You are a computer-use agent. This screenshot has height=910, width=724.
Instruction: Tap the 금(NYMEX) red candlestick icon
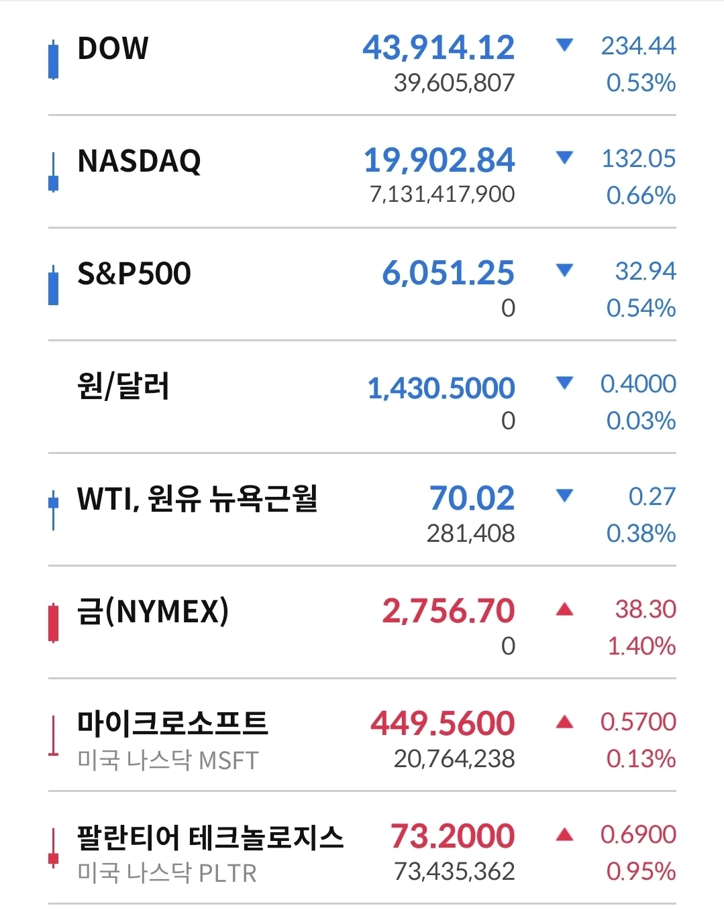[53, 623]
